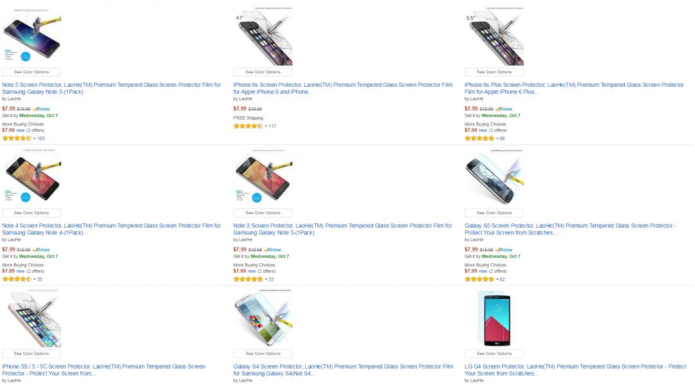Click star rating of iPhone 6s protector
This screenshot has width=695, height=384.
[248, 126]
